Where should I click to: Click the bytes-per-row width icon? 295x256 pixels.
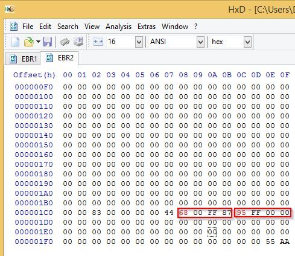tap(98, 42)
